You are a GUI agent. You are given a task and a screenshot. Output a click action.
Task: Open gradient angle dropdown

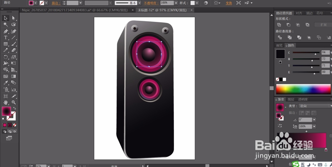click(314, 120)
